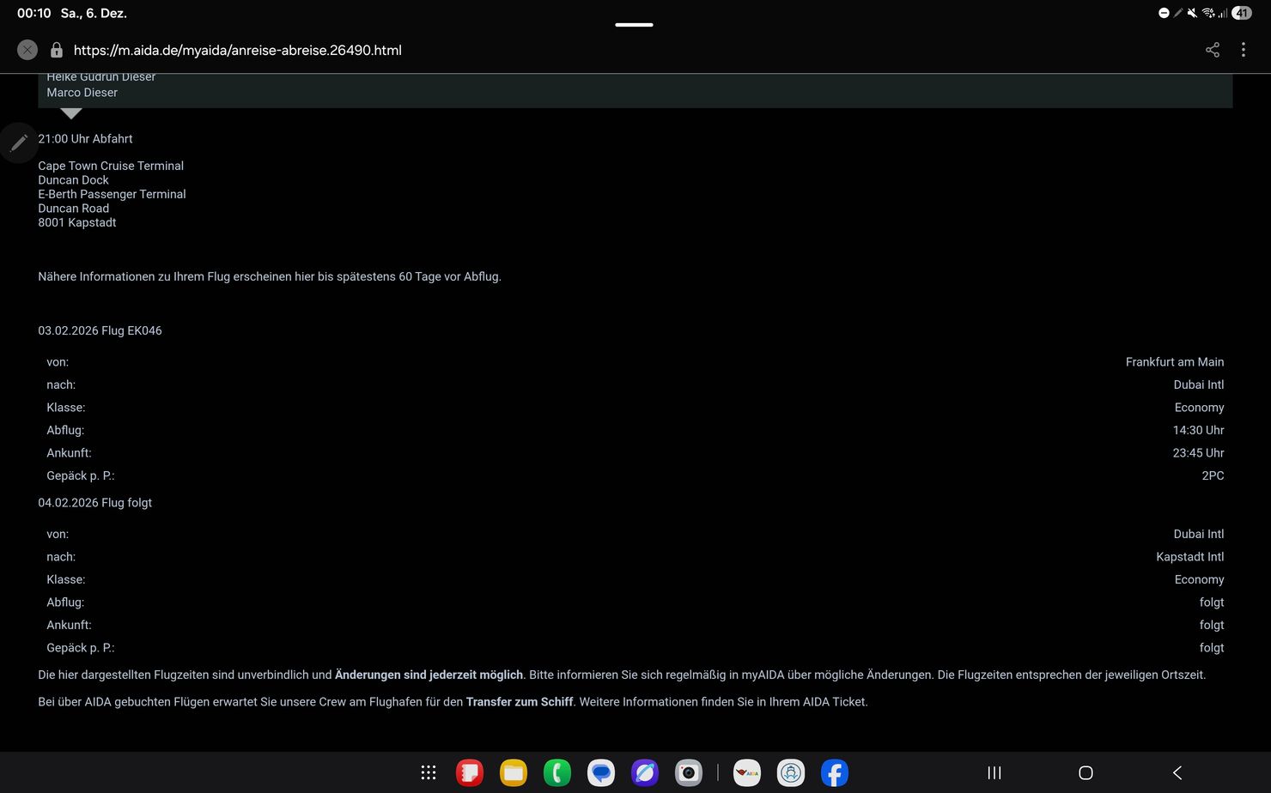Launch the Camera app

click(x=689, y=772)
